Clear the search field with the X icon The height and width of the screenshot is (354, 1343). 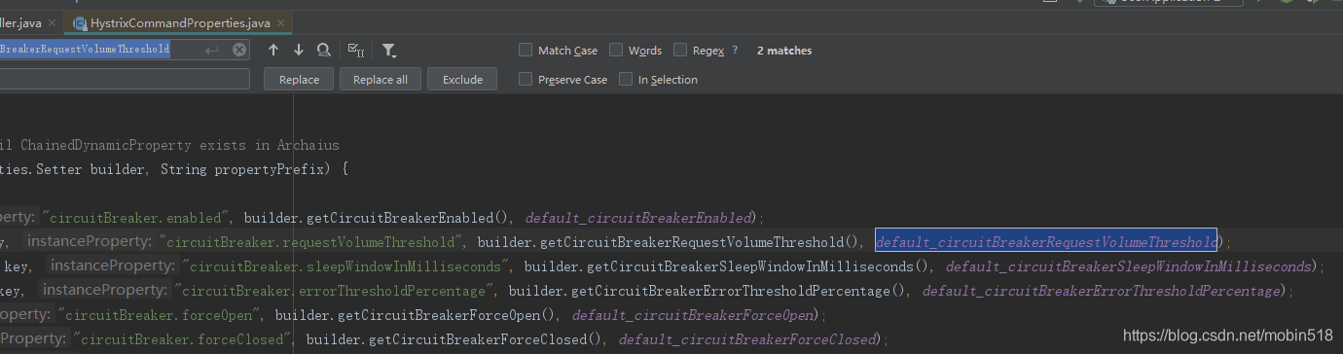click(238, 50)
